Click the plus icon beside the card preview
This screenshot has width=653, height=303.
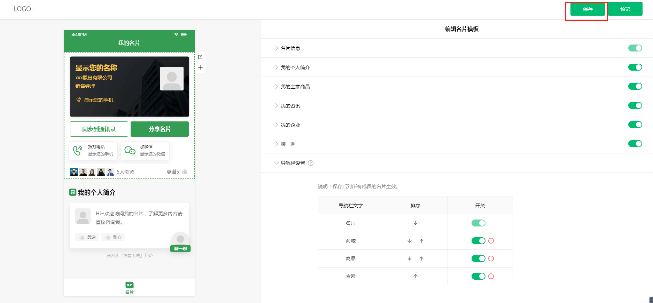200,67
